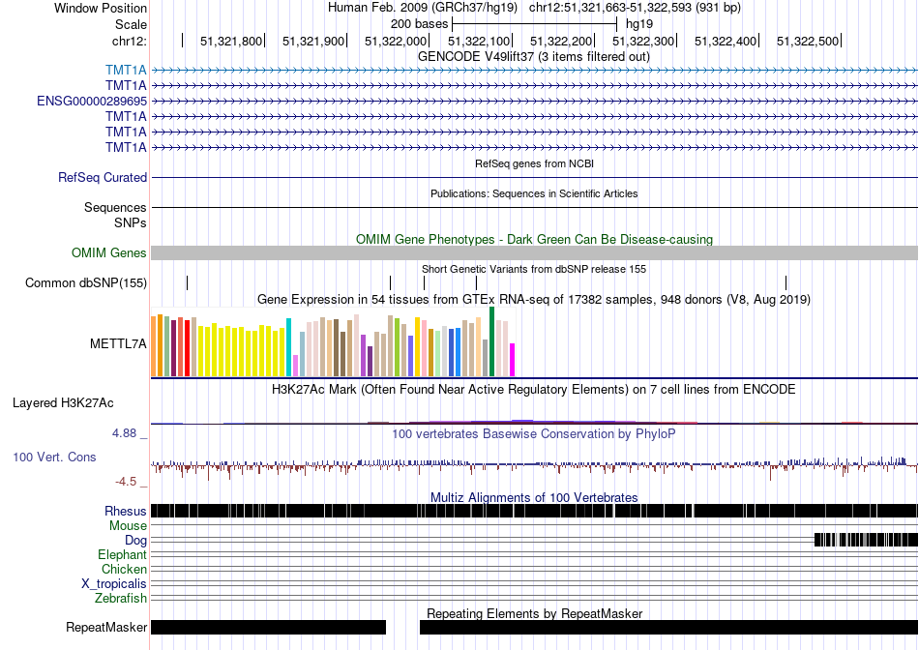Click the tallest dark green GTEx bar
The width and height of the screenshot is (919, 650).
coord(491,341)
